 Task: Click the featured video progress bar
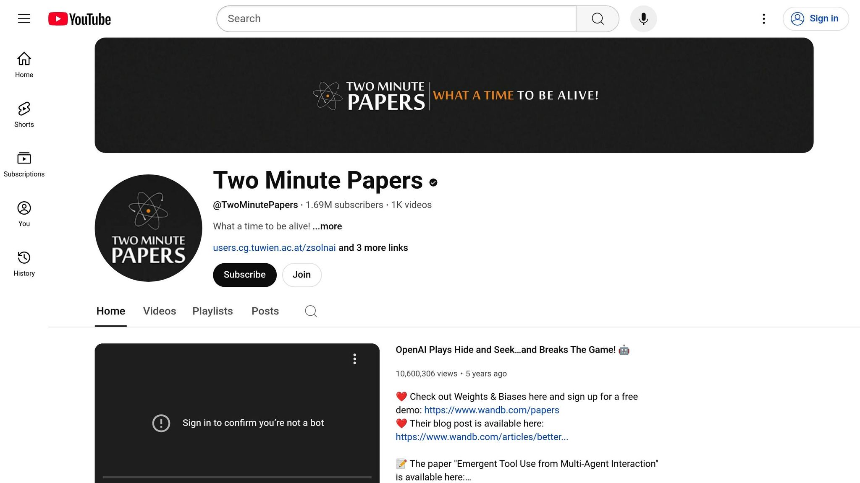click(x=237, y=477)
